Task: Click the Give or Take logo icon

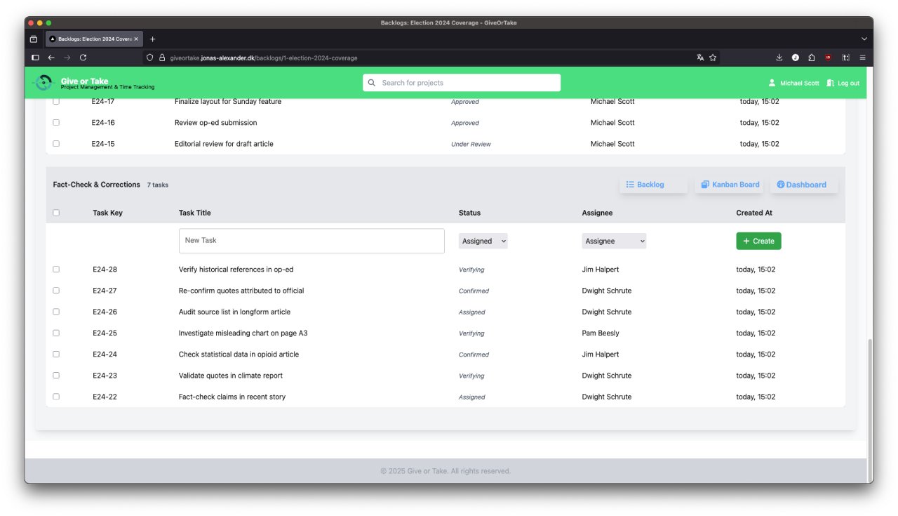Action: click(x=43, y=83)
